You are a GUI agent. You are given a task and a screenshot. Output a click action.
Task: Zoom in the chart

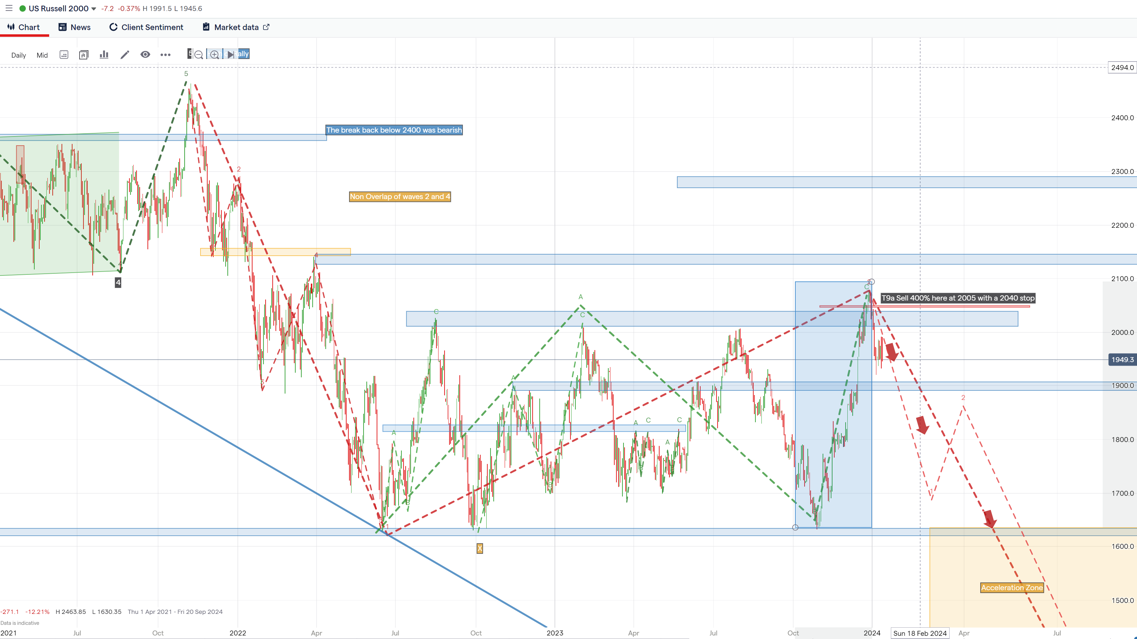[x=215, y=55]
